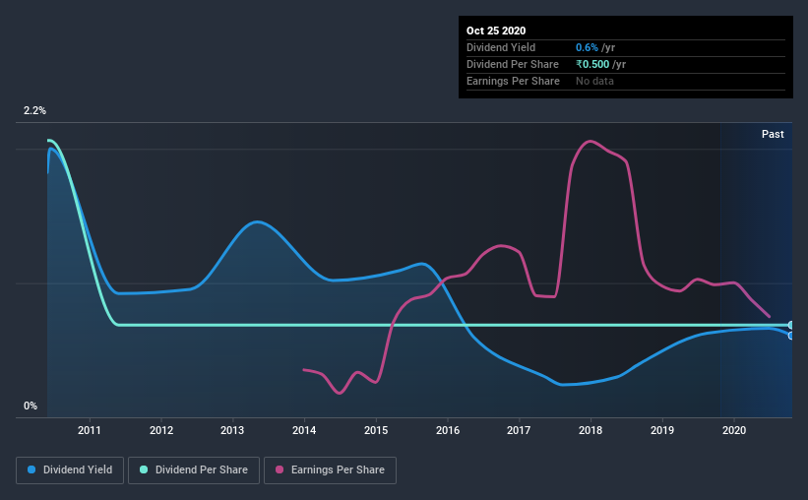This screenshot has width=808, height=500.
Task: Click the teal Dividend Per Share legend dot
Action: point(144,469)
